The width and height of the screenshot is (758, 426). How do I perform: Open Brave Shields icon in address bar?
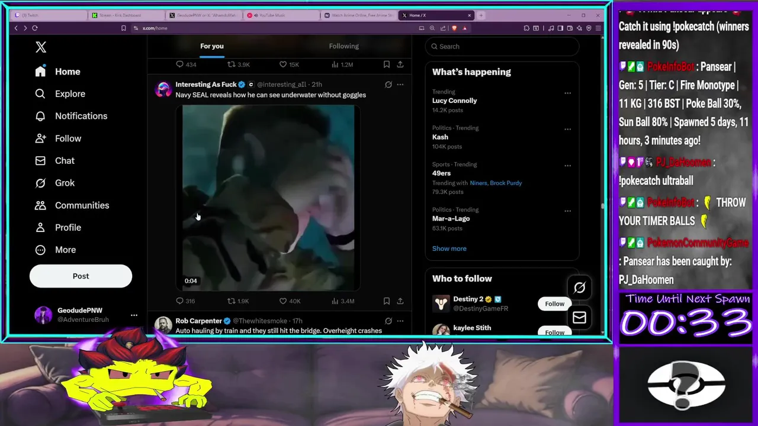(454, 28)
